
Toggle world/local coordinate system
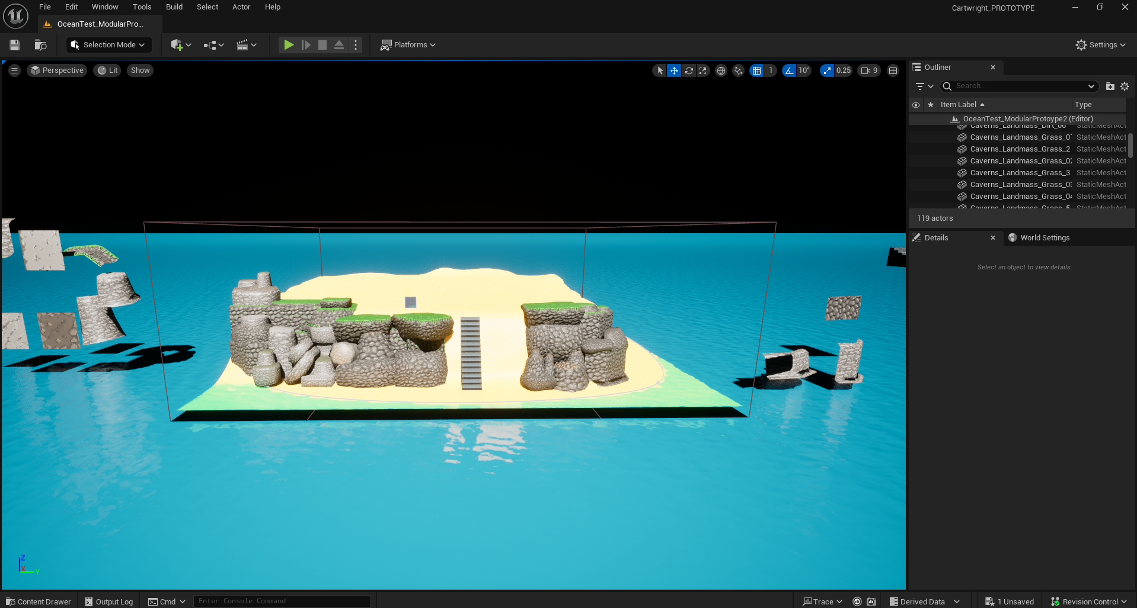pos(721,70)
